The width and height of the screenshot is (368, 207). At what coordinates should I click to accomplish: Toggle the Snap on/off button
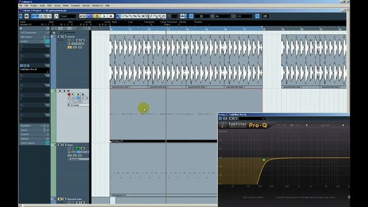191,16
